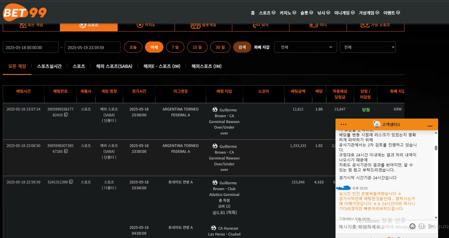Screen dimensions: 449x238
Task: Expand the 카지노 top menu
Action: 288,13
